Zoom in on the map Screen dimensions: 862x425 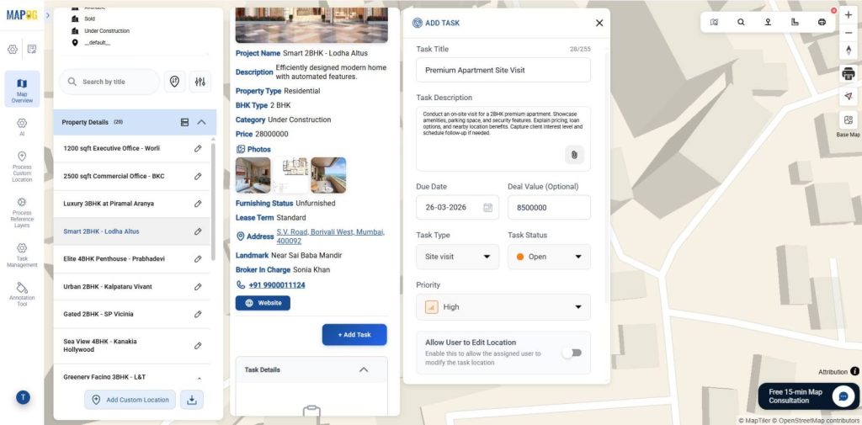[849, 15]
